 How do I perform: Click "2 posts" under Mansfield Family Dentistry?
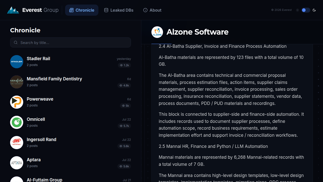coord(32,85)
